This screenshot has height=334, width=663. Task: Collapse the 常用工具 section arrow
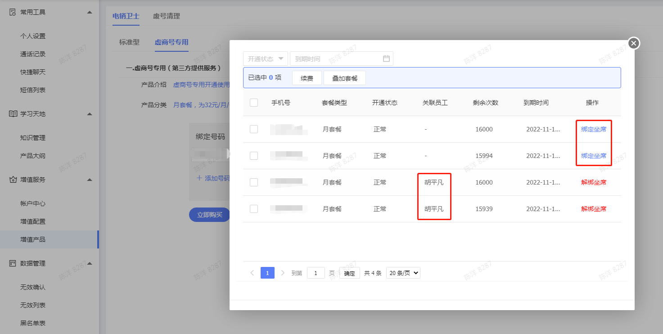tap(90, 12)
